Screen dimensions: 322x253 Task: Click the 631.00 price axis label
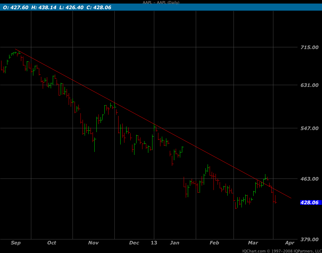pos(310,85)
